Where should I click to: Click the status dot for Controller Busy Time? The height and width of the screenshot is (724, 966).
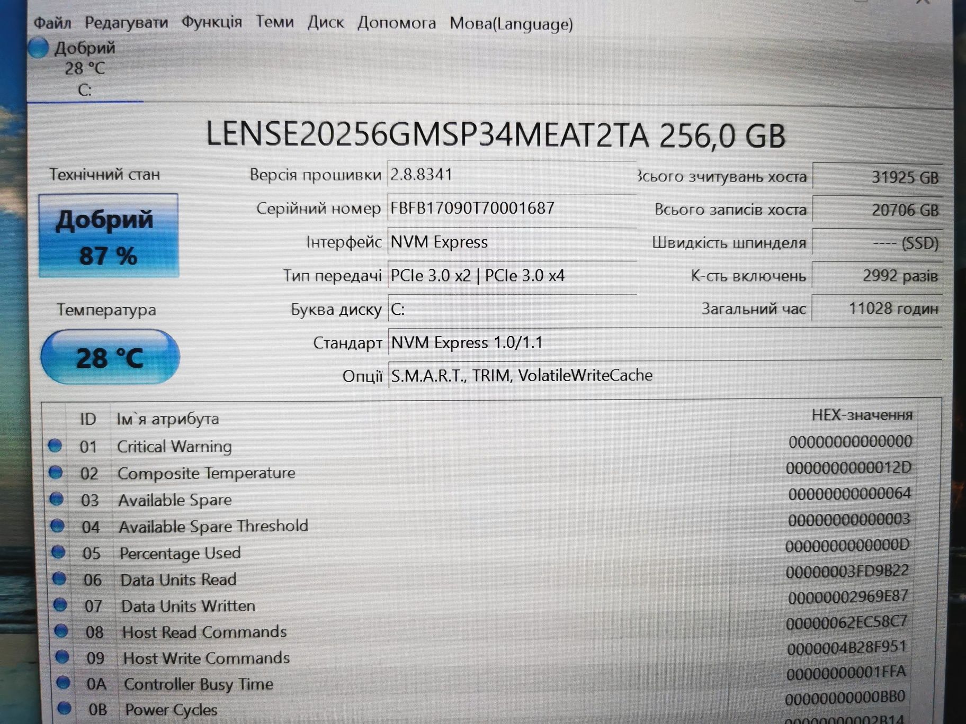click(64, 683)
